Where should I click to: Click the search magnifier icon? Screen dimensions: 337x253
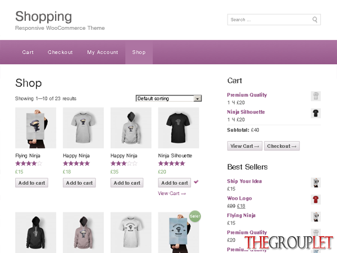pos(315,20)
